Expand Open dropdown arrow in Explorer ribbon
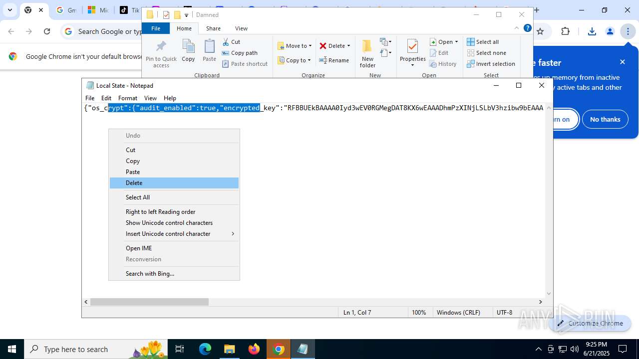 pos(456,42)
